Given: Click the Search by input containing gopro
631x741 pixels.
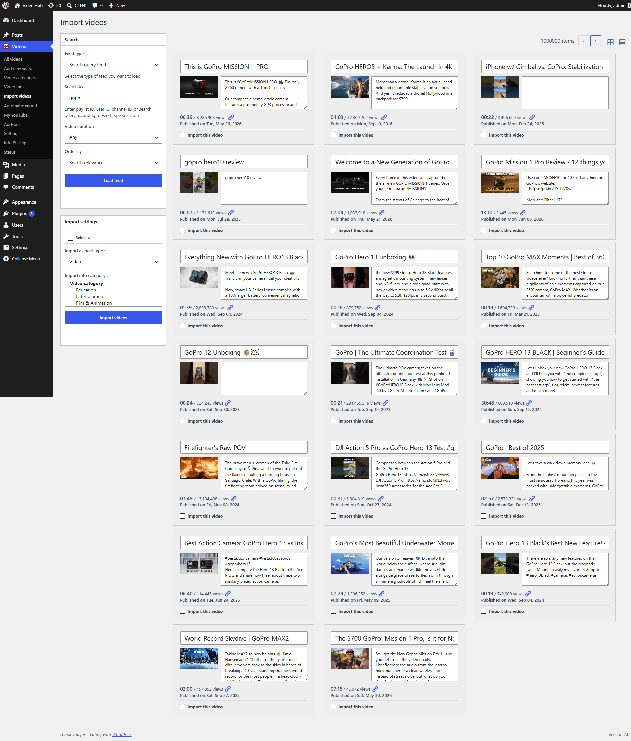Looking at the screenshot, I should coord(113,98).
